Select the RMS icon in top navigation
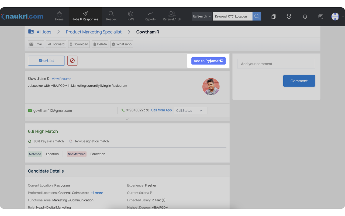Viewport: 345px width, 216px height. click(130, 16)
